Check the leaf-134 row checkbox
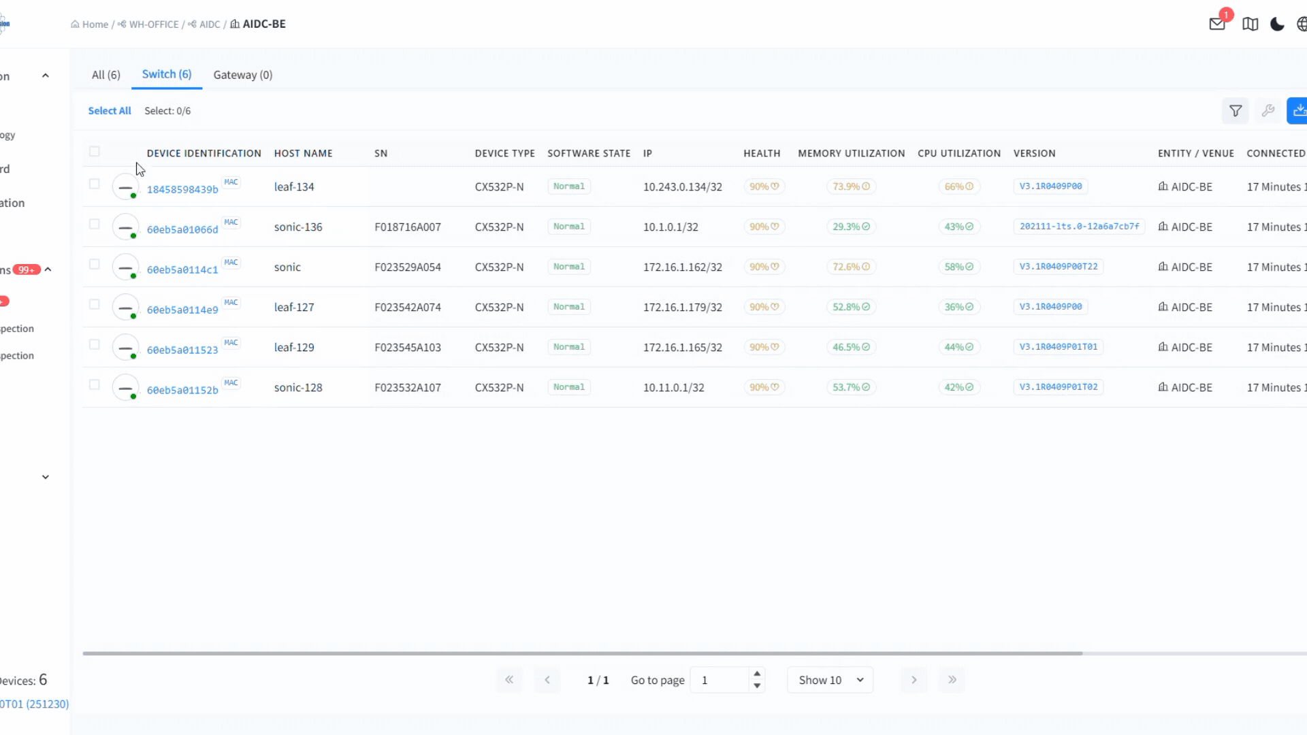Screen dimensions: 1307x735 (x=95, y=184)
